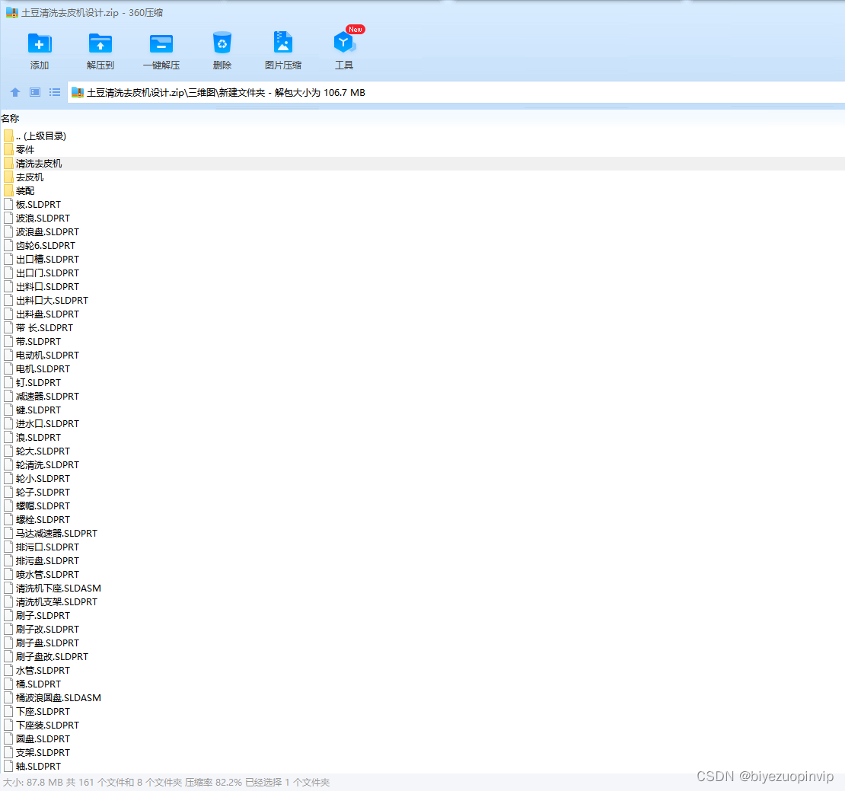
Task: Go up one level with up arrow
Action: coord(15,92)
